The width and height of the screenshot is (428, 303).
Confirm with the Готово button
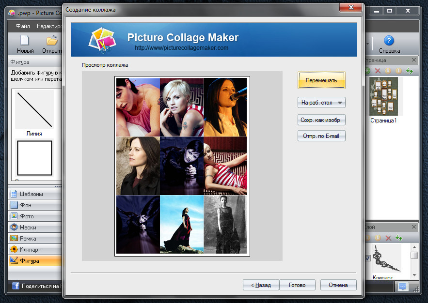tap(297, 285)
